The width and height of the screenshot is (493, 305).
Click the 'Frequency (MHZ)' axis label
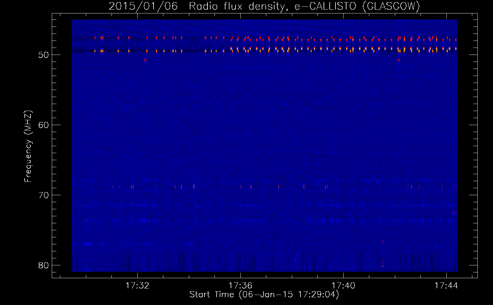pos(28,147)
